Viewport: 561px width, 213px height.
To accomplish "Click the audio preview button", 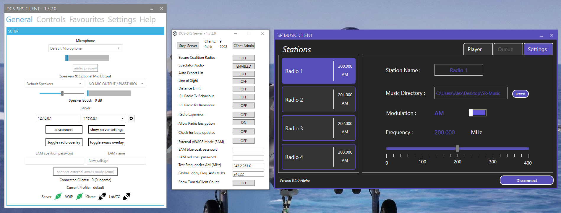I will pos(85,68).
